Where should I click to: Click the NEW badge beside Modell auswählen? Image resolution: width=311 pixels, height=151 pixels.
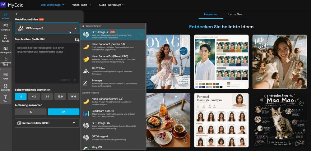click(41, 20)
